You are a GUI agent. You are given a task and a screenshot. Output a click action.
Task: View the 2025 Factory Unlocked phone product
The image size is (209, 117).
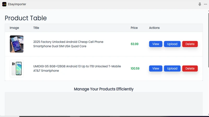156,44
